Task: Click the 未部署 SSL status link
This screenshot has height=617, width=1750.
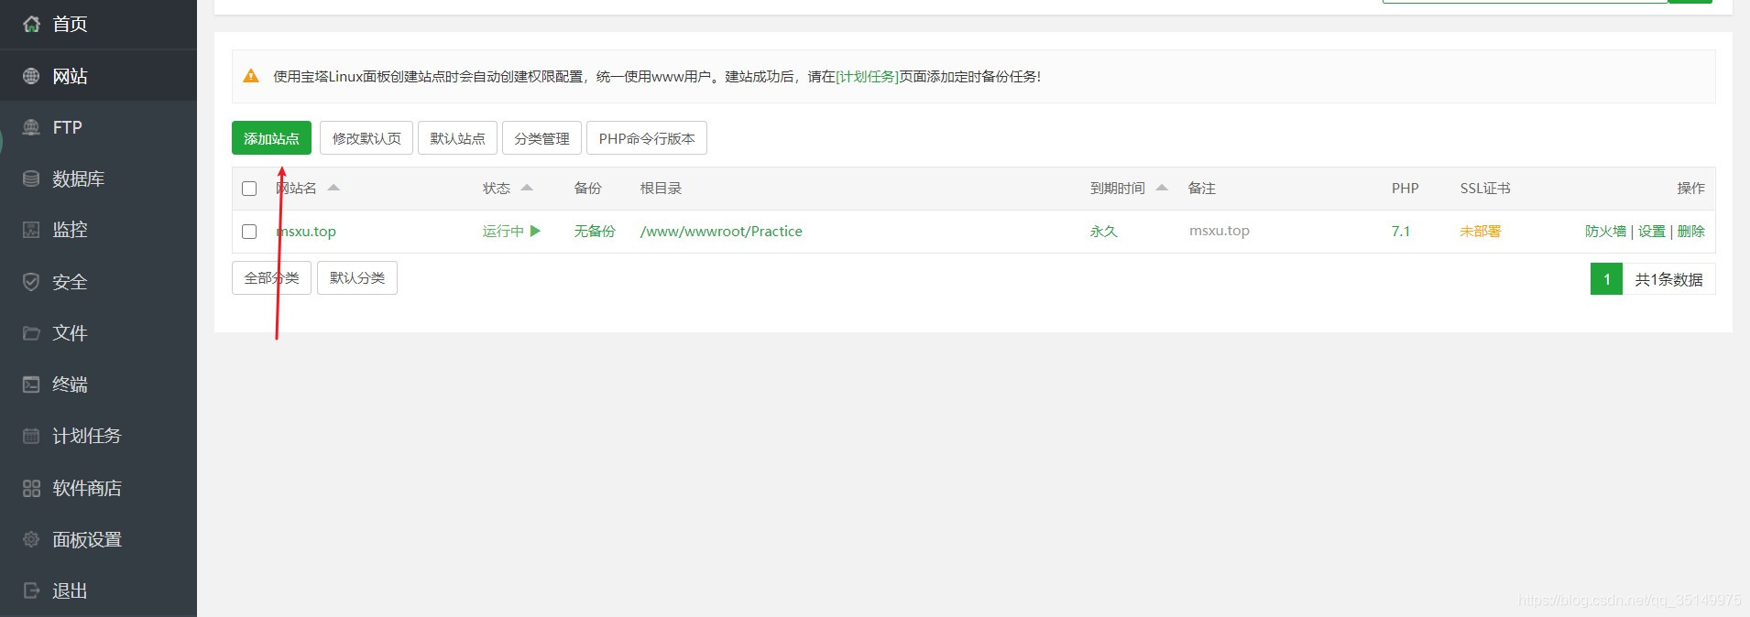Action: [x=1481, y=231]
